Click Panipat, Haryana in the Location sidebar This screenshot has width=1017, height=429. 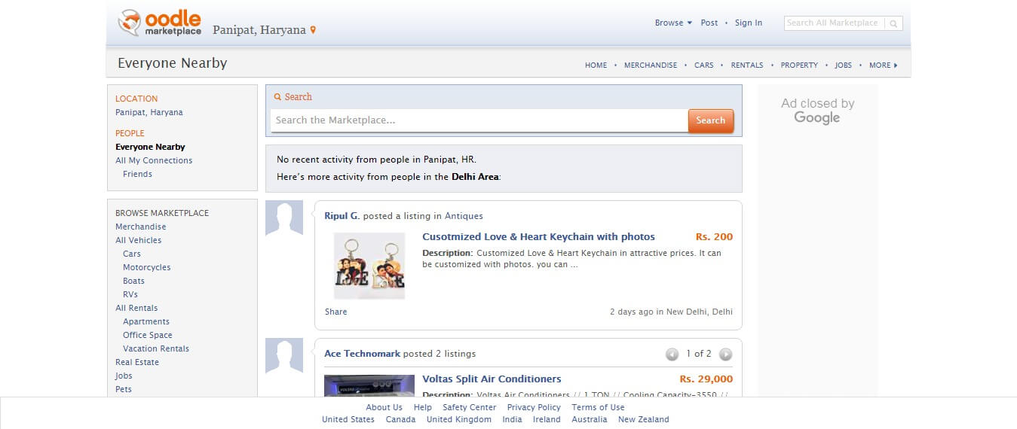149,112
